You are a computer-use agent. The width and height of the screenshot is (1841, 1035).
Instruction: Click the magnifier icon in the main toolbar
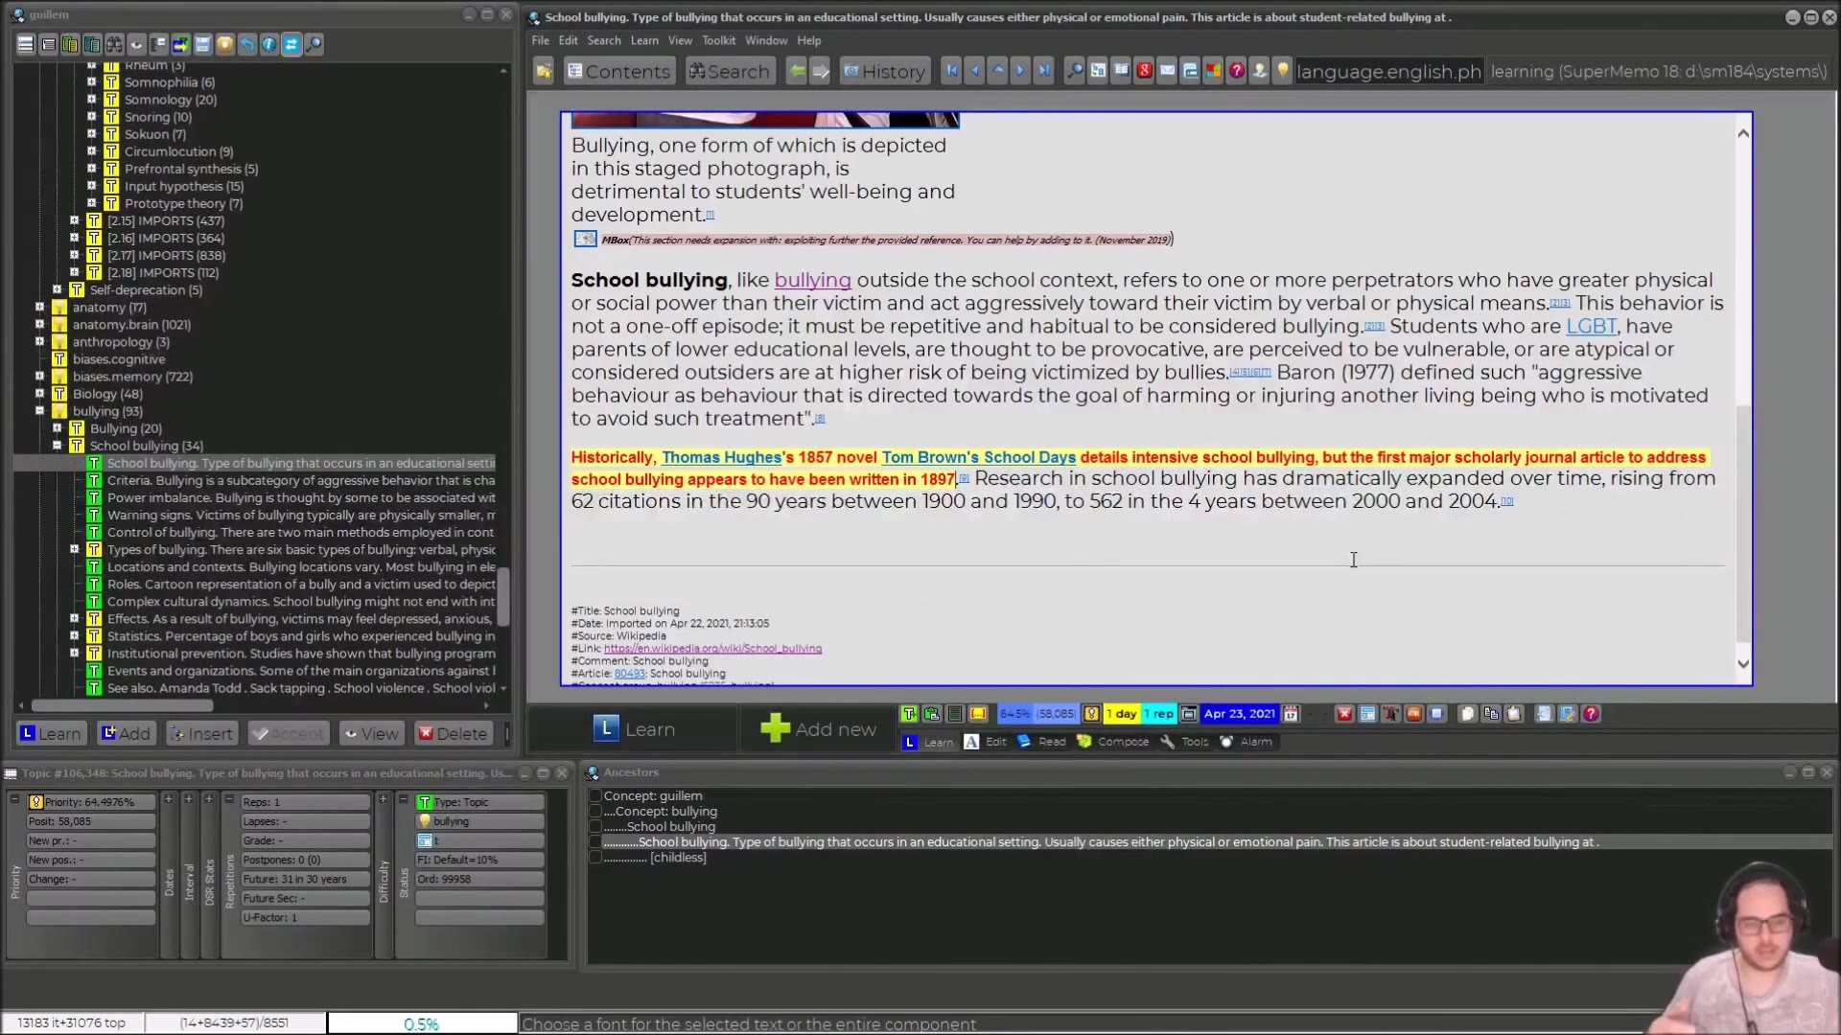[x=1075, y=71]
